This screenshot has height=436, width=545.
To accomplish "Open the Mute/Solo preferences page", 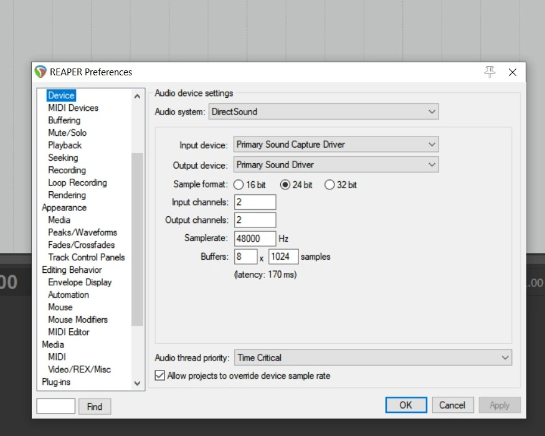I will 67,133.
